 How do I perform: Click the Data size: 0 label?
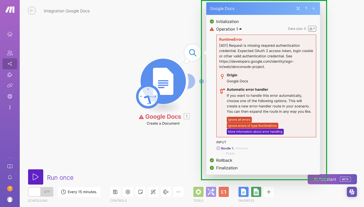(297, 29)
